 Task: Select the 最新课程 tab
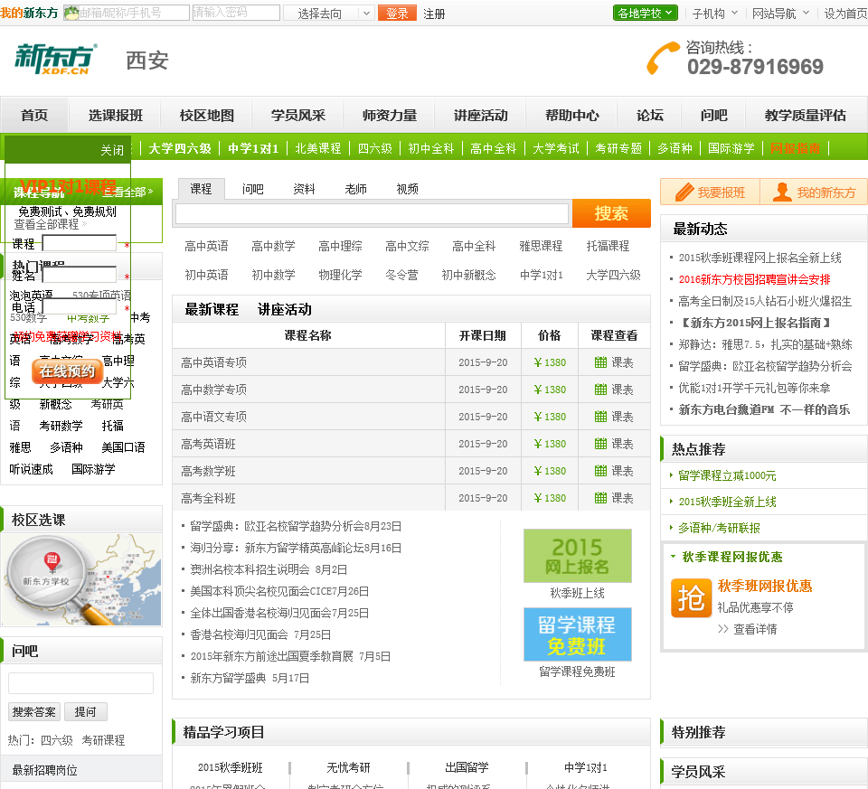pos(212,309)
